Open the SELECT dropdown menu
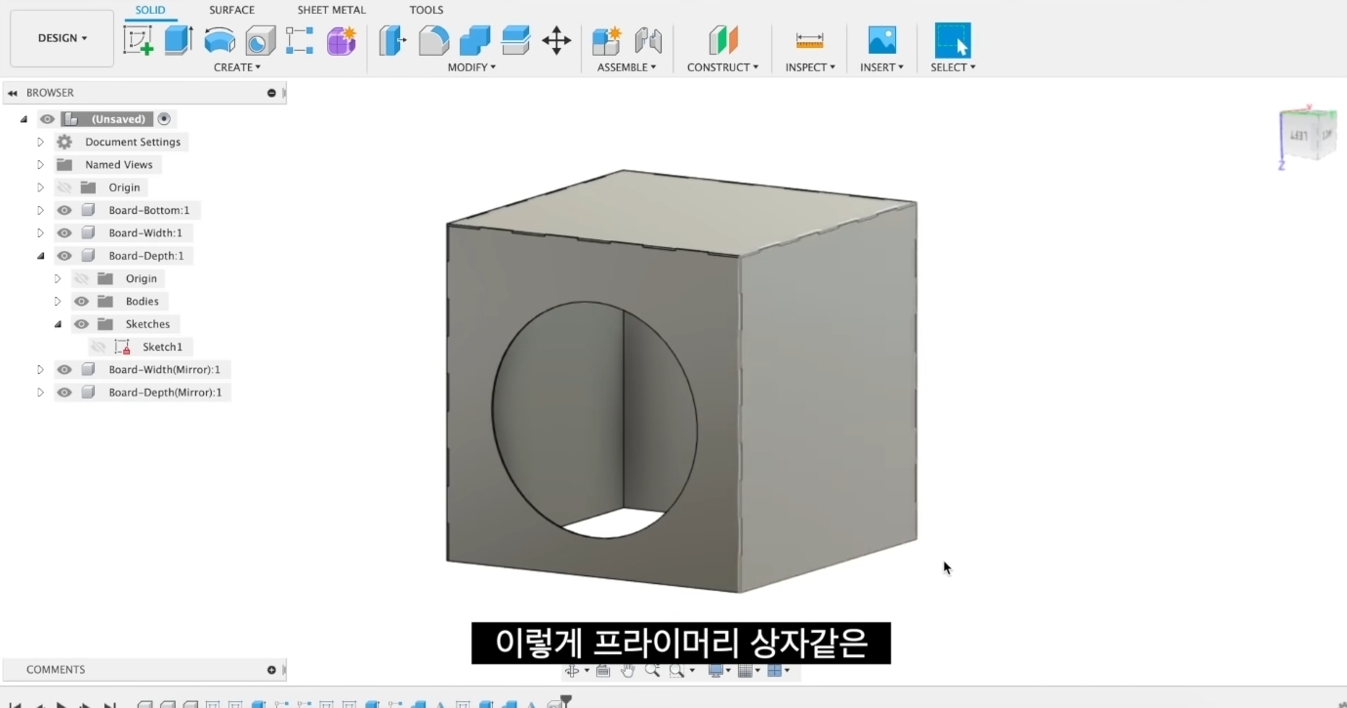 (x=953, y=67)
